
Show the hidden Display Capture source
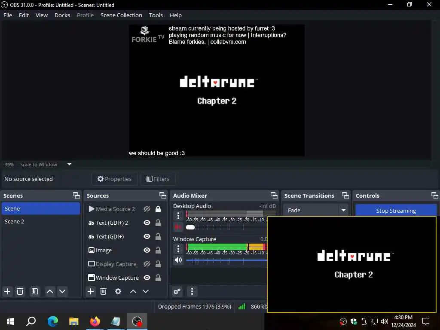[147, 264]
